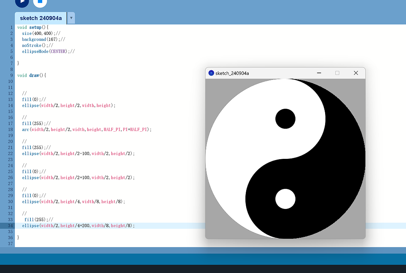Click the maximize box of the sketch window
The width and height of the screenshot is (406, 273).
pyautogui.click(x=337, y=73)
